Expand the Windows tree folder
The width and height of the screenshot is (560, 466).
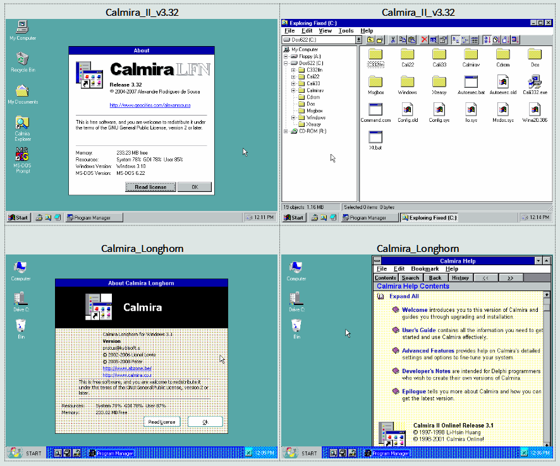[293, 117]
